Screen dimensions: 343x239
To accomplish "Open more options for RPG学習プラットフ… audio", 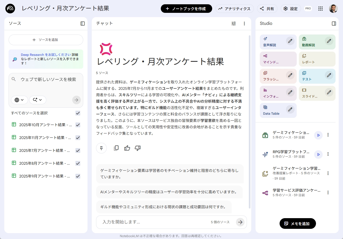I will pyautogui.click(x=328, y=154).
